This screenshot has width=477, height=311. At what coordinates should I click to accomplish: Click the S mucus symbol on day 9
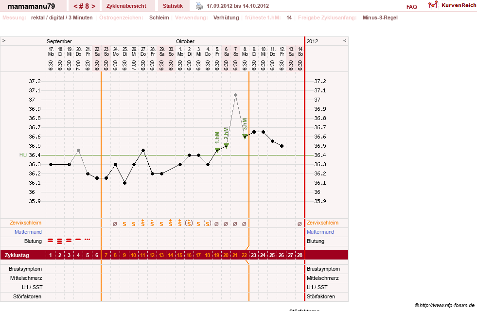point(124,224)
